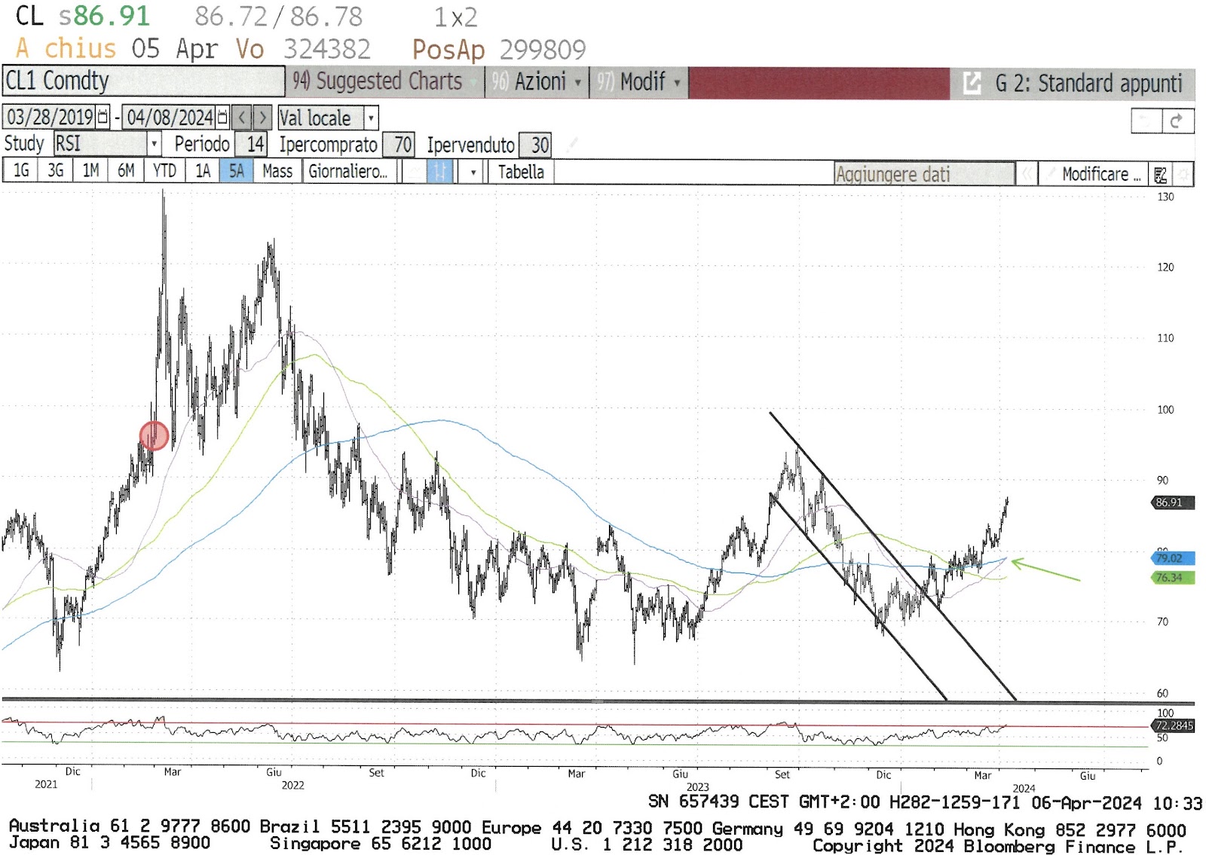The width and height of the screenshot is (1206, 855).
Task: Edit the Periodo value 14
Action: pos(251,144)
